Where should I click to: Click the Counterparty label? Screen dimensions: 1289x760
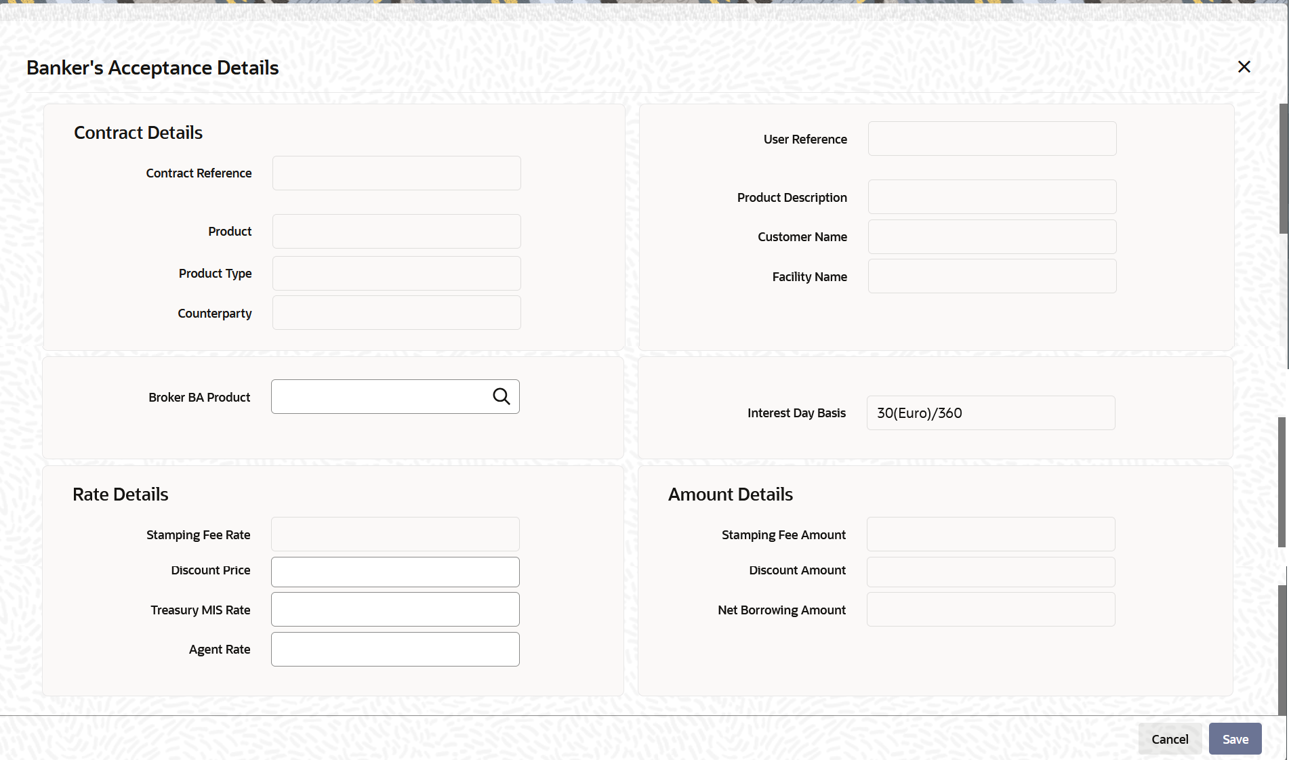[215, 314]
